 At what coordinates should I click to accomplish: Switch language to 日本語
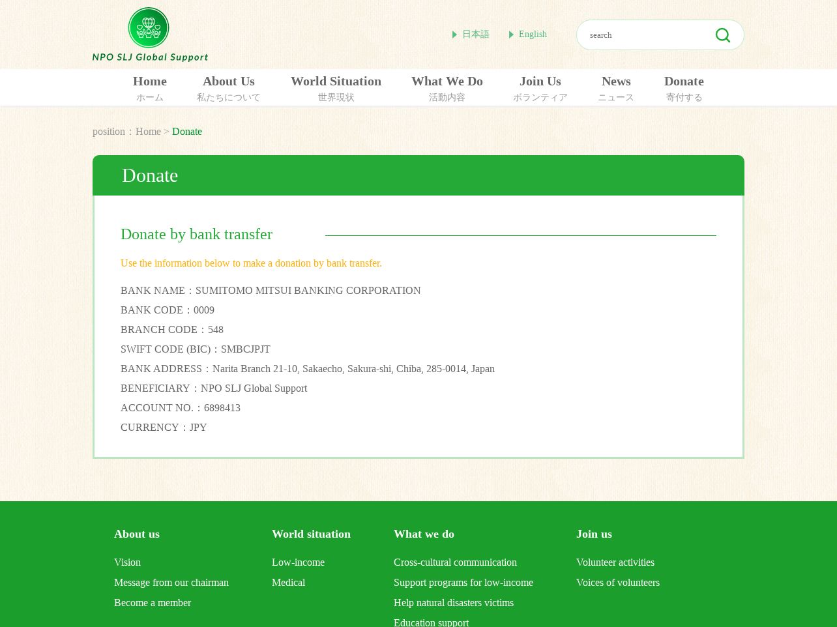[475, 35]
